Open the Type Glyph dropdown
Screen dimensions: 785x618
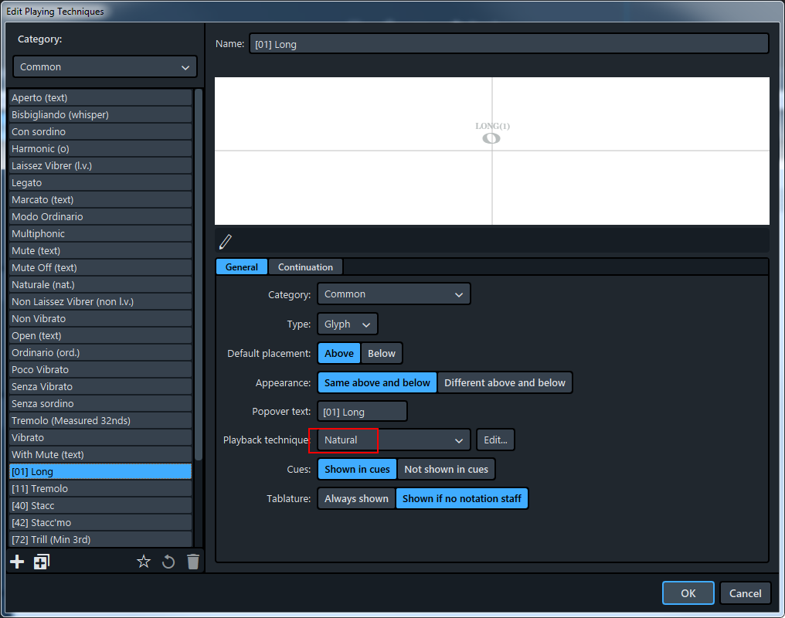click(347, 324)
